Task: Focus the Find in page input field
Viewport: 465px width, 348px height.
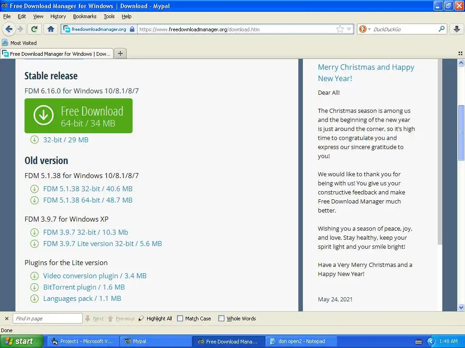Action: coord(47,319)
